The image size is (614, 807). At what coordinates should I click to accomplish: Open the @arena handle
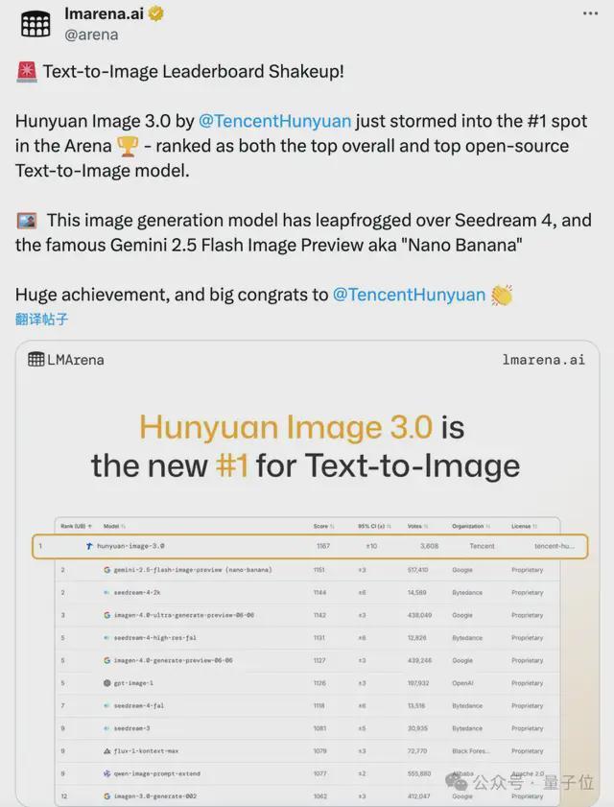[91, 35]
